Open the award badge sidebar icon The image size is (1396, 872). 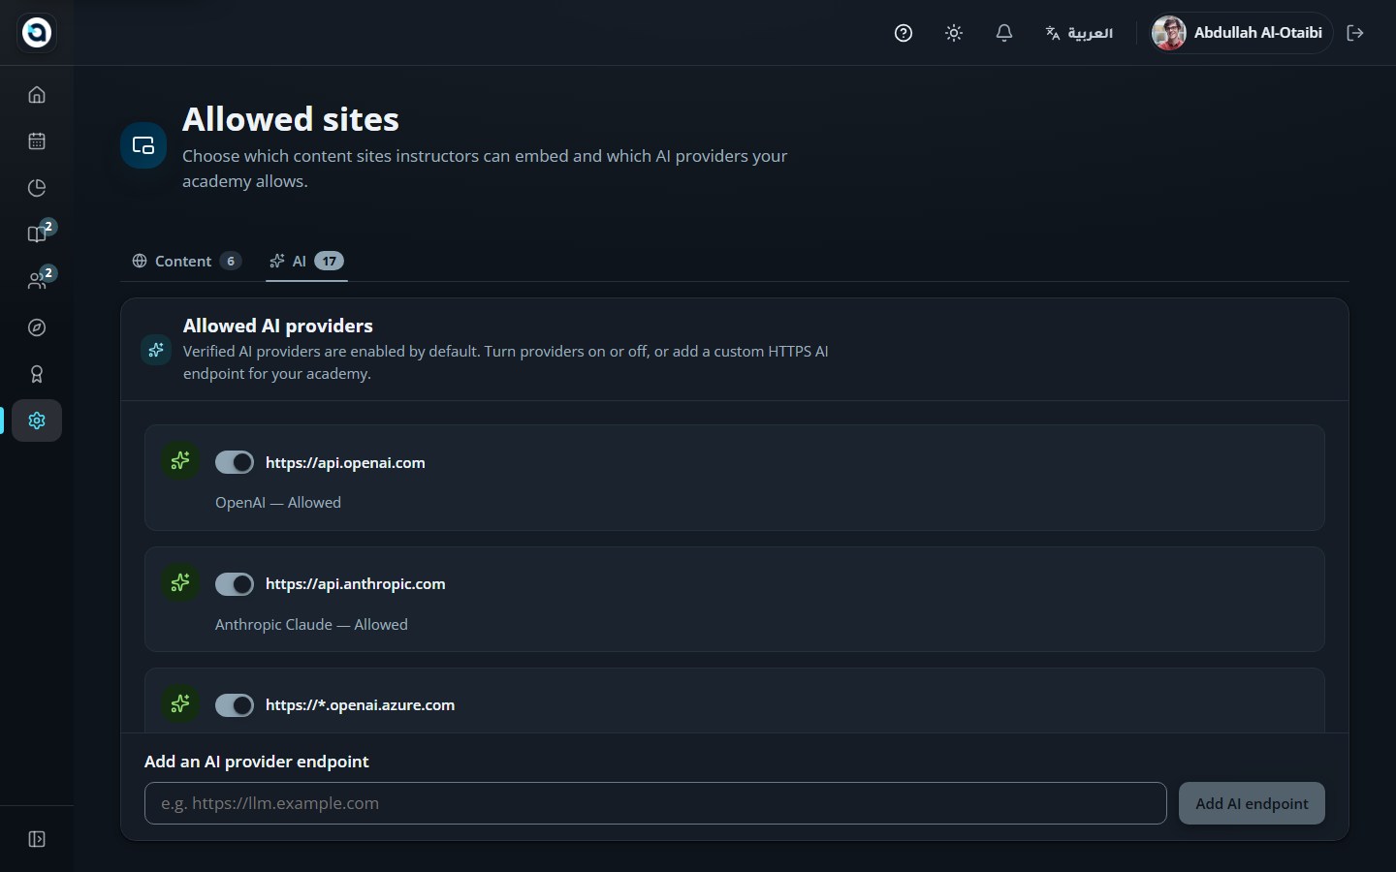37,374
